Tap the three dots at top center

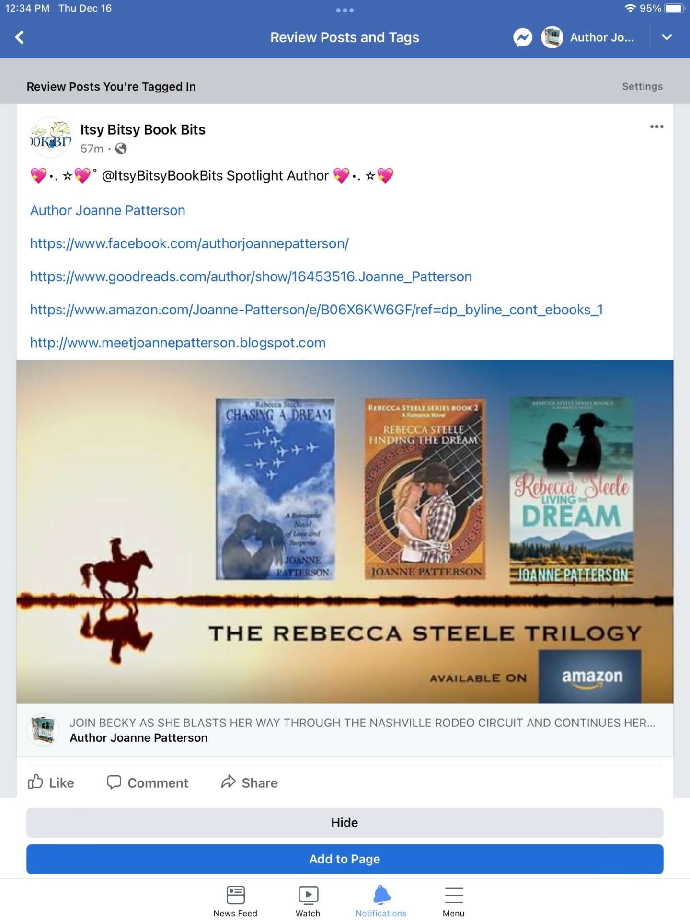point(345,10)
